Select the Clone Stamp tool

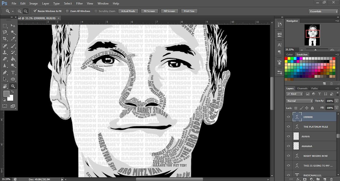pos(5,52)
